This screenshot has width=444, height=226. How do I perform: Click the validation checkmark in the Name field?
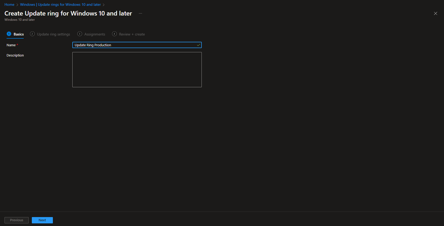pos(198,45)
